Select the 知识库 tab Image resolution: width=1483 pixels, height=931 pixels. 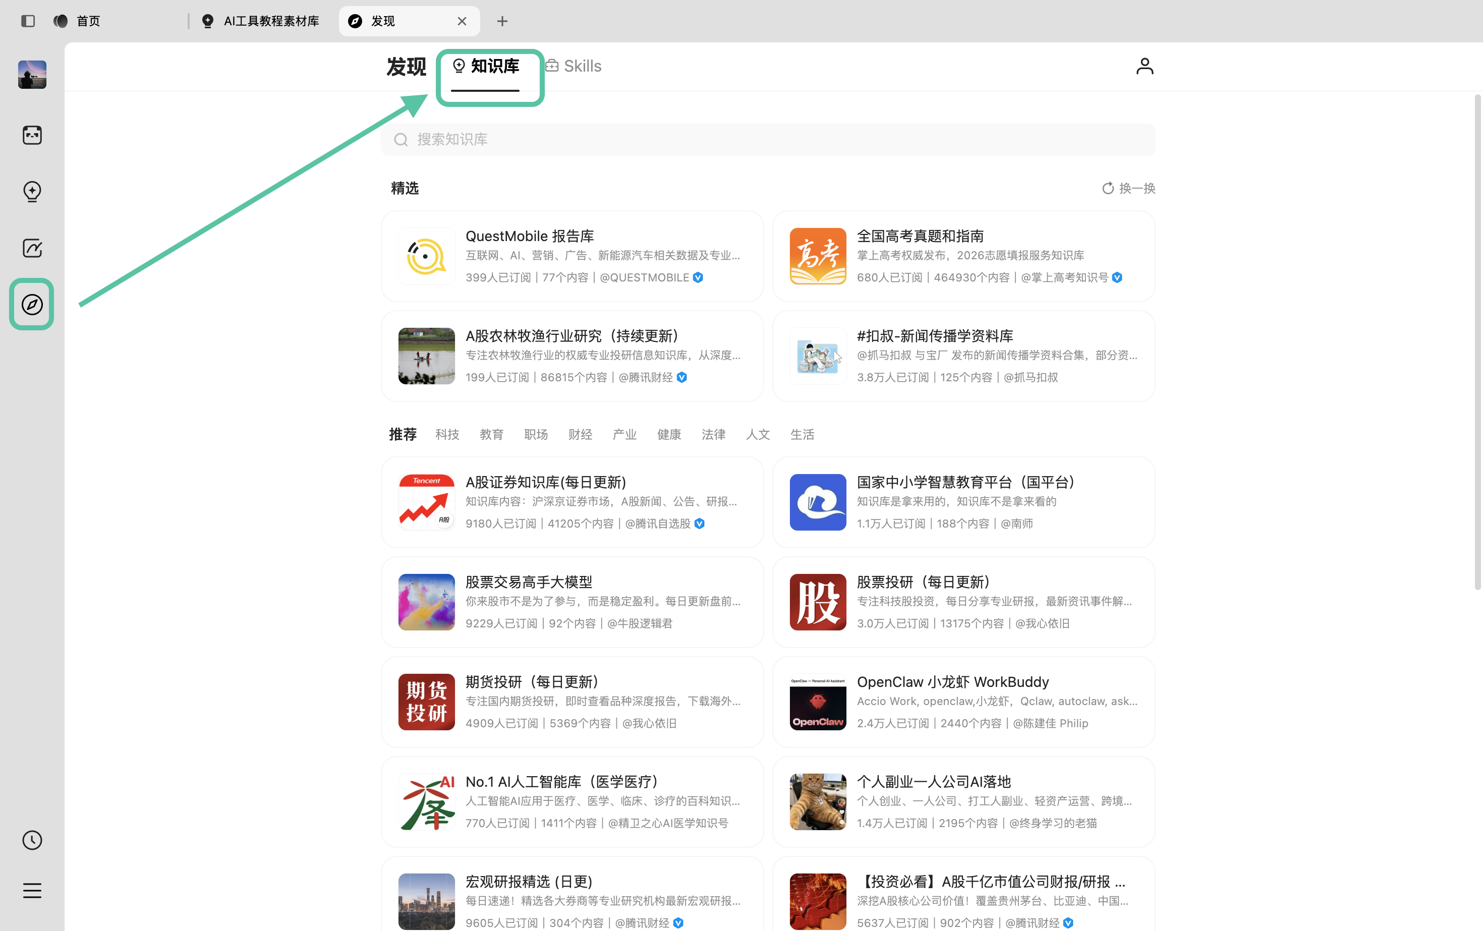pos(485,66)
